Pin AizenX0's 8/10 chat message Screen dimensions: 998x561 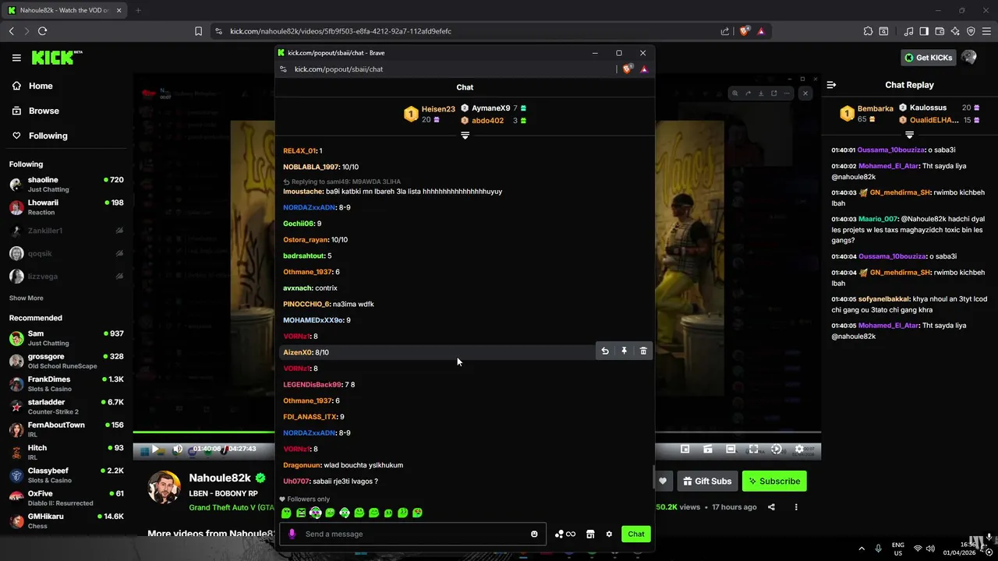click(x=624, y=351)
